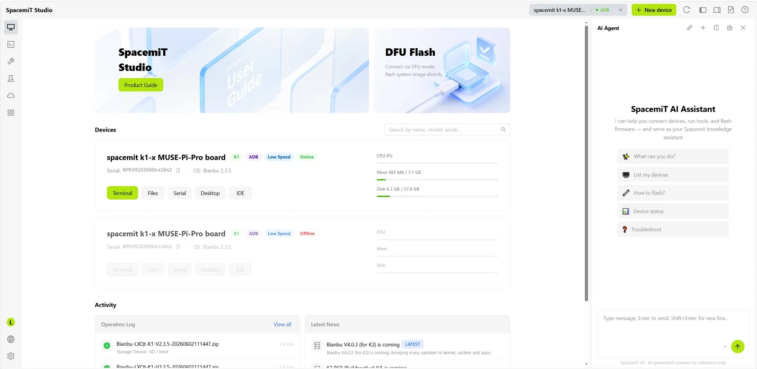Open the help question mark icon
Viewport: 757px width, 369px height.
click(x=745, y=10)
